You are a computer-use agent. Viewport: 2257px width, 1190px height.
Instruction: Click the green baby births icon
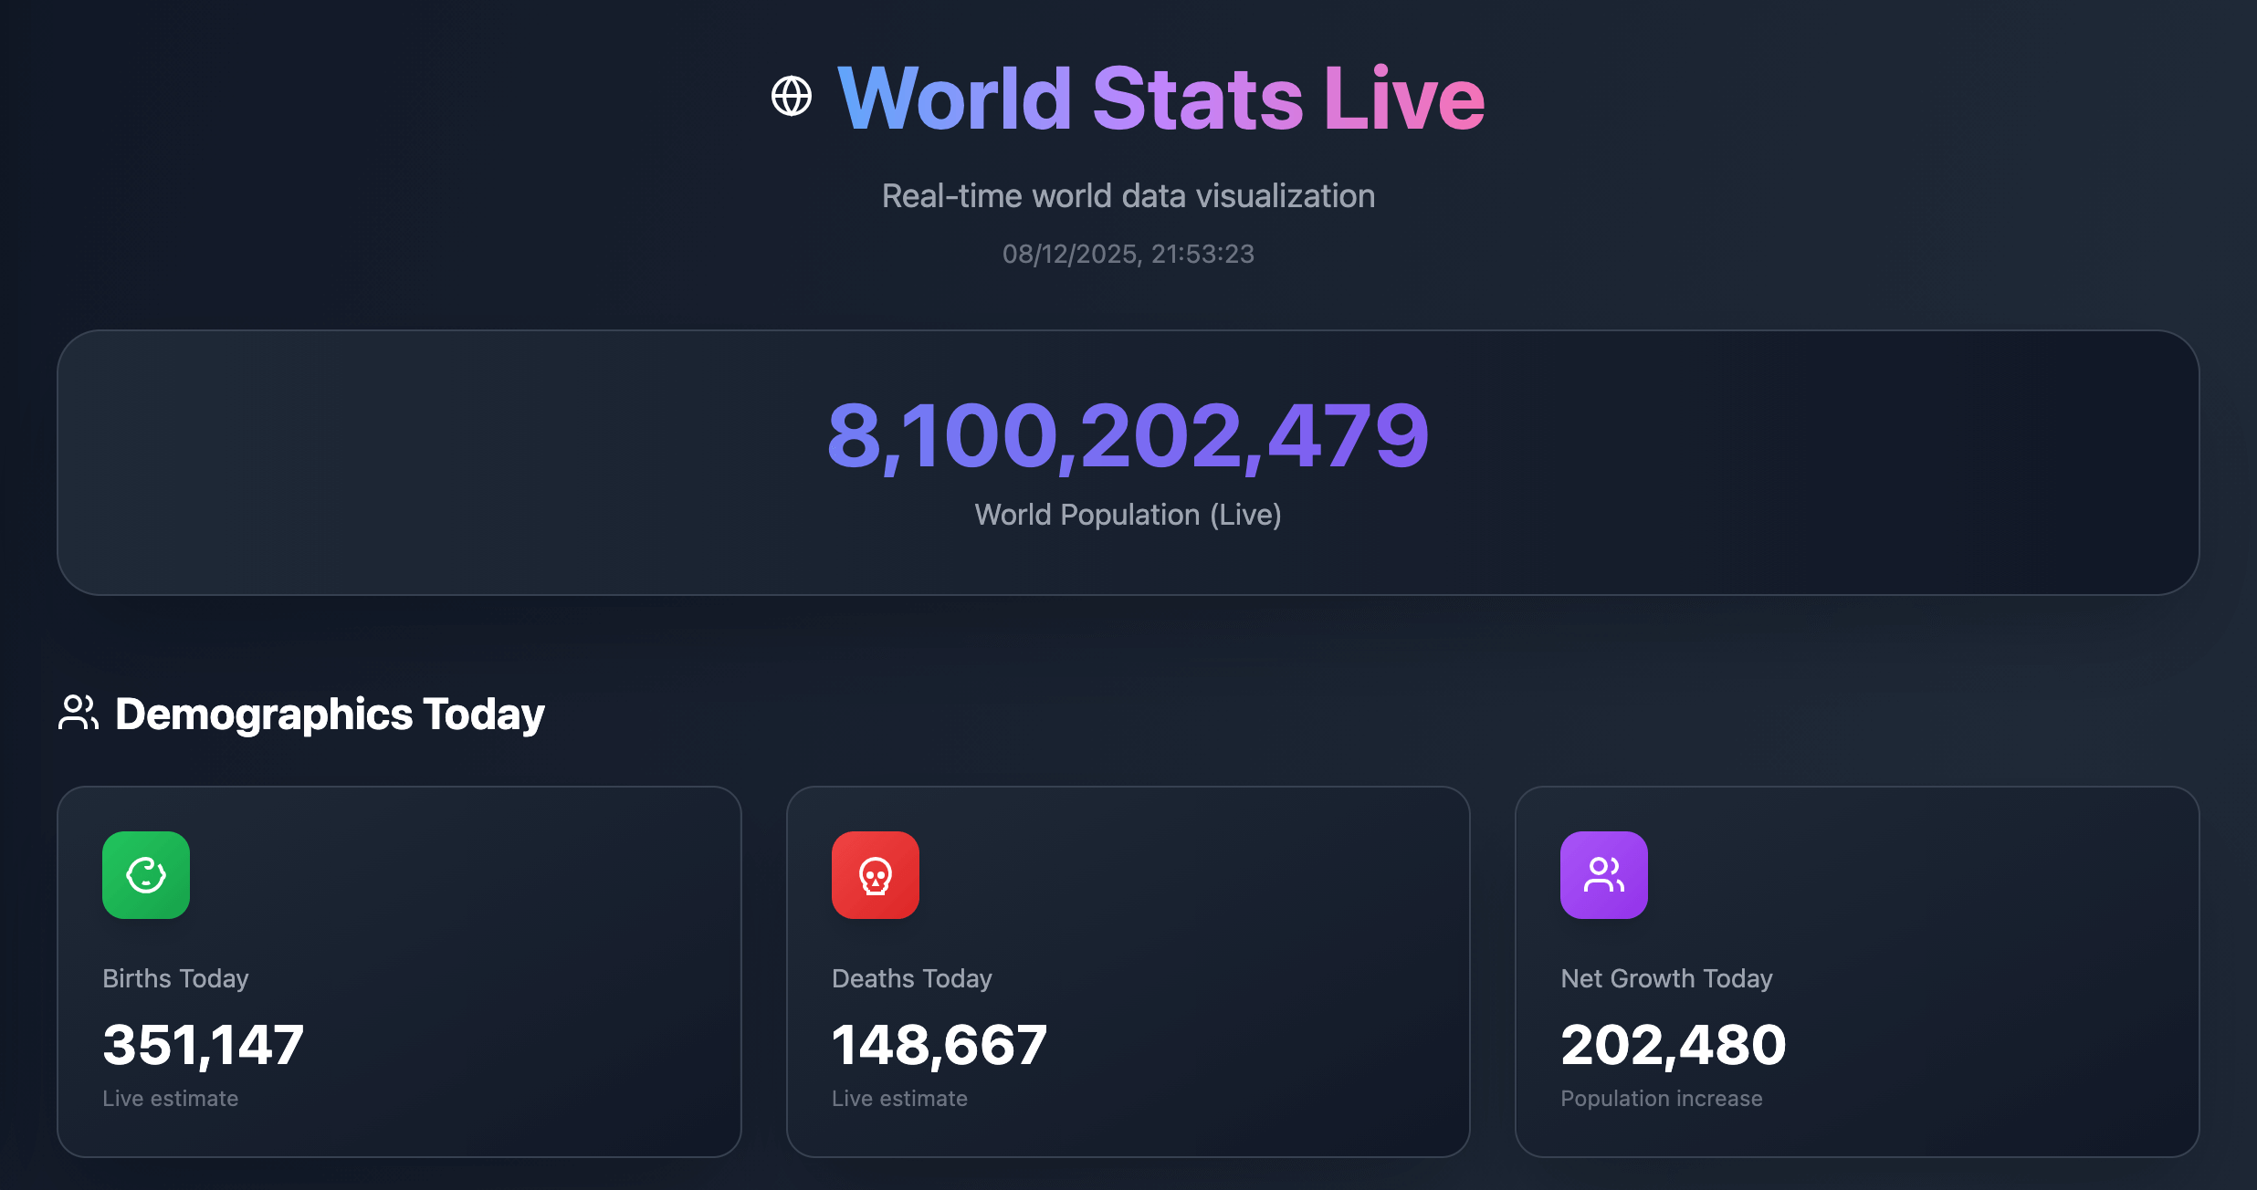tap(146, 874)
